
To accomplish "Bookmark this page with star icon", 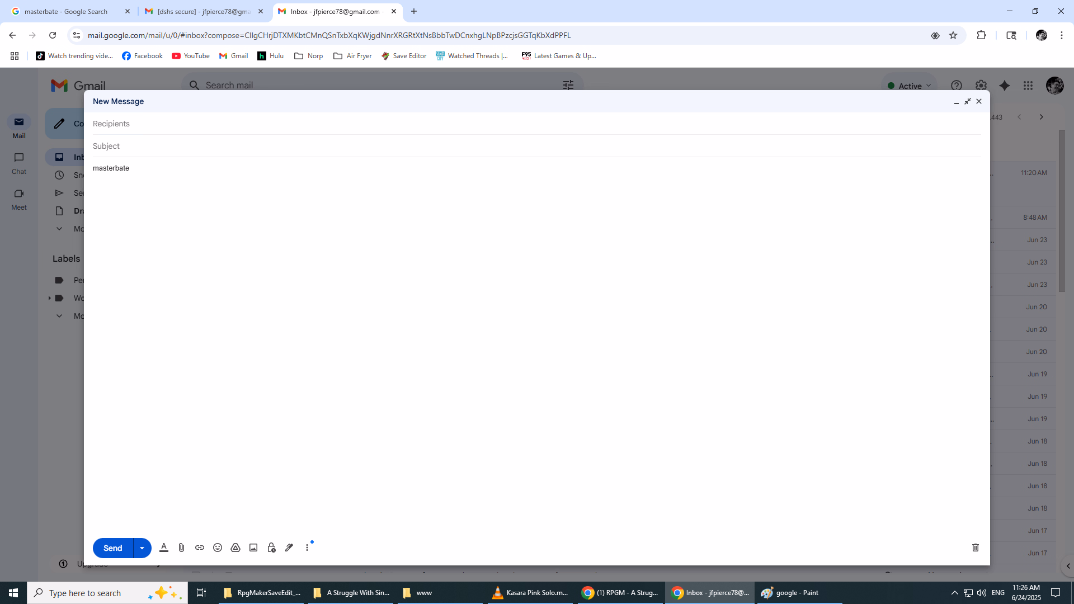I will pyautogui.click(x=953, y=35).
